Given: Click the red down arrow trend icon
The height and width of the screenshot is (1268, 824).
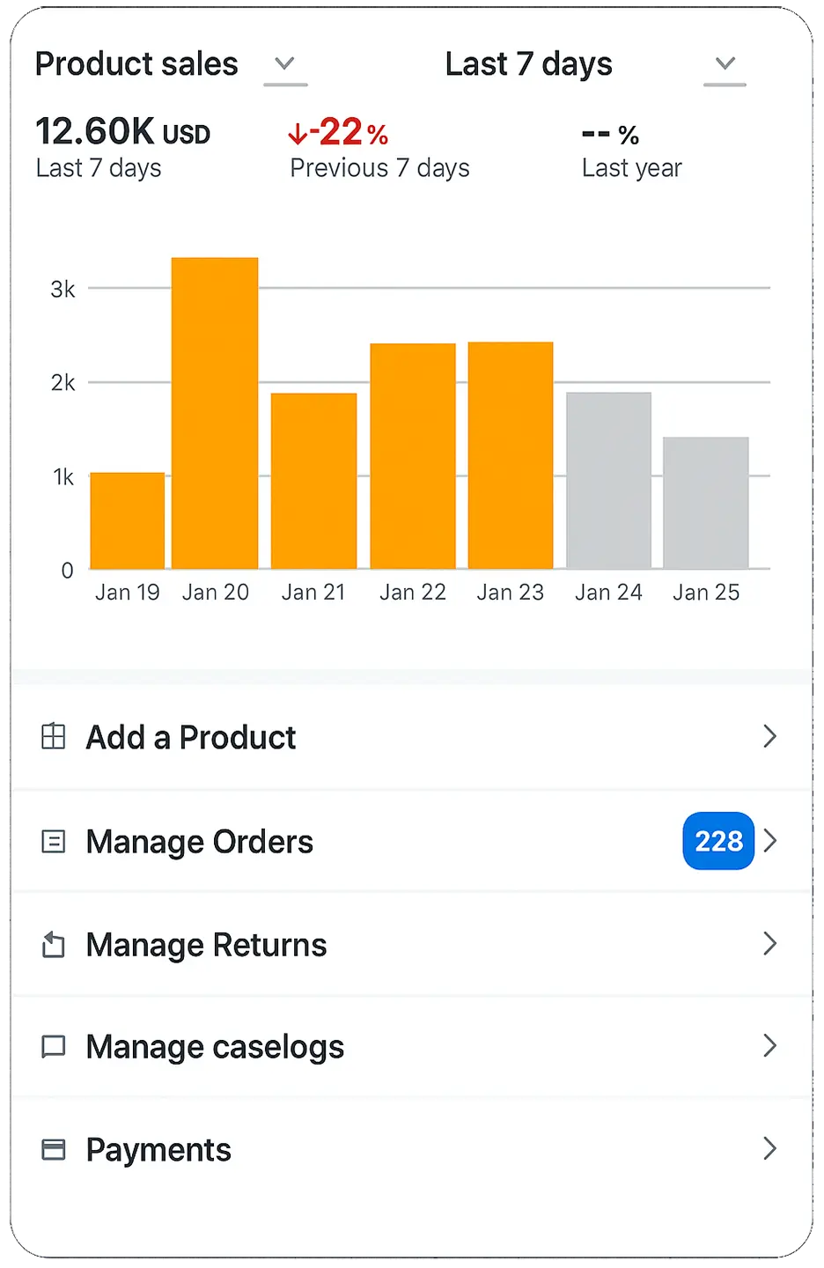Looking at the screenshot, I should pyautogui.click(x=298, y=134).
